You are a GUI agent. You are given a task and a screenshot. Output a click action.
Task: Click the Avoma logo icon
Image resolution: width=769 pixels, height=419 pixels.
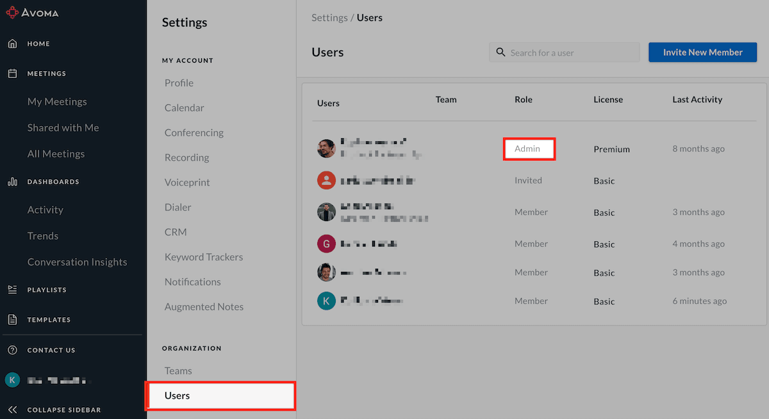(x=12, y=11)
